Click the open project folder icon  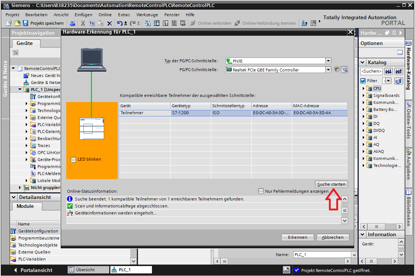(17, 23)
